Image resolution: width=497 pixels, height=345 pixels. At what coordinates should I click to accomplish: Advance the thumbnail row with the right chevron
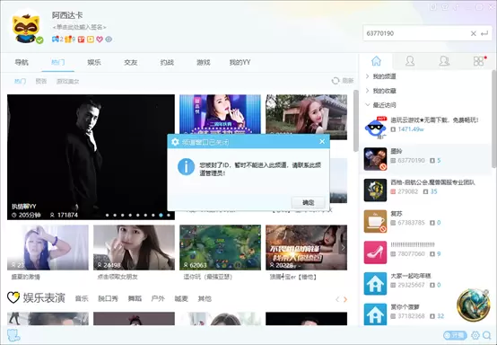(343, 248)
